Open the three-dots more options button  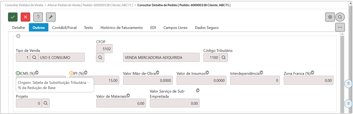click(x=340, y=27)
